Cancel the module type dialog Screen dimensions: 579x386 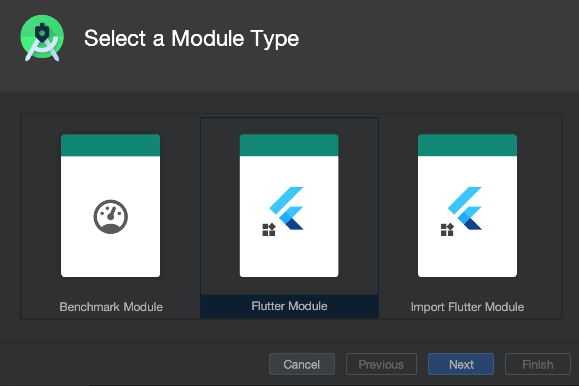coord(302,364)
